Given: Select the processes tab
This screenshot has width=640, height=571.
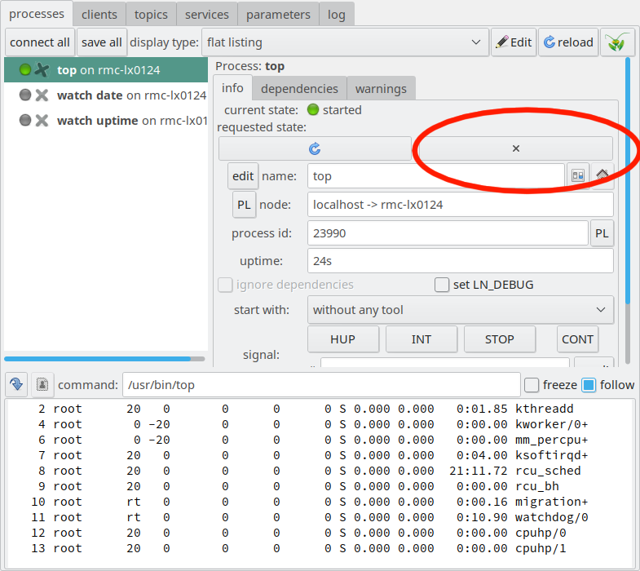Looking at the screenshot, I should [37, 14].
